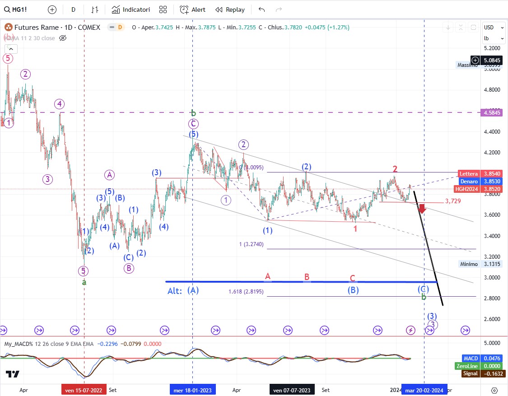Select the green b label at top
The height and width of the screenshot is (396, 508).
pyautogui.click(x=193, y=113)
